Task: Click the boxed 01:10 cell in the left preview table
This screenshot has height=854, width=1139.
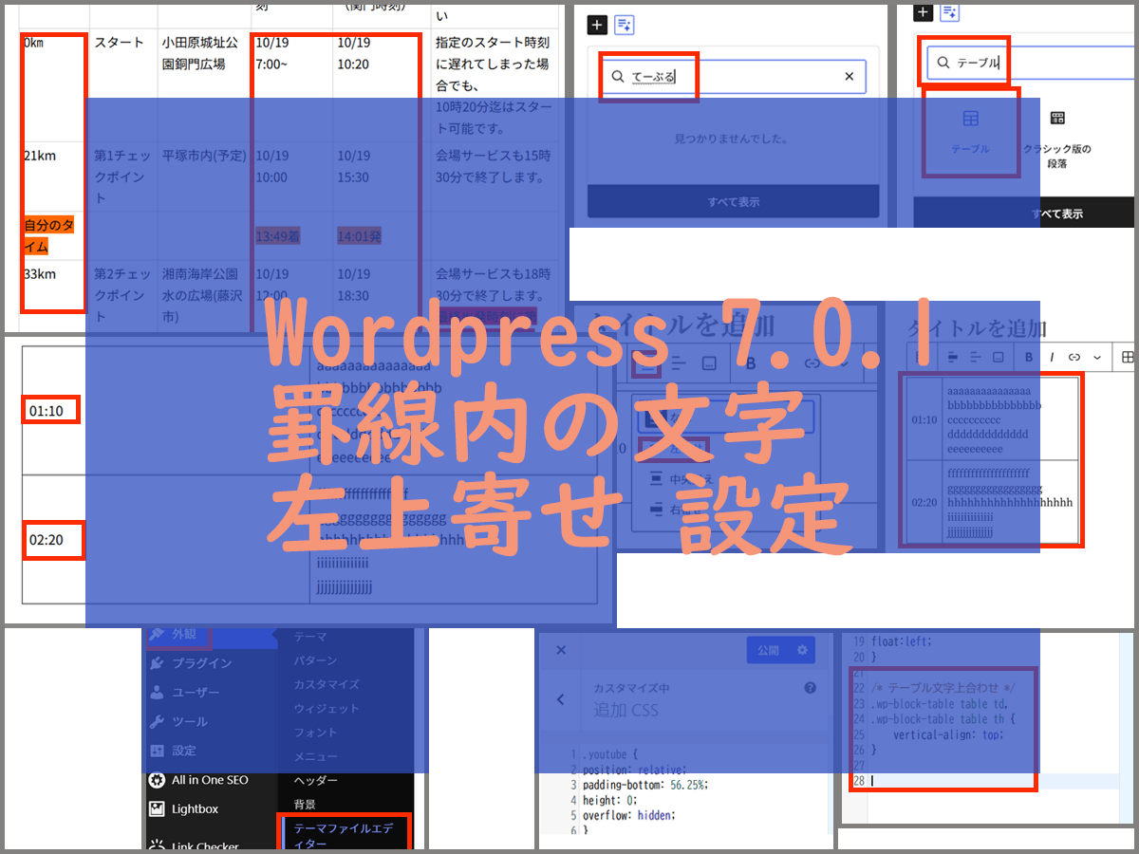Action: [x=51, y=411]
